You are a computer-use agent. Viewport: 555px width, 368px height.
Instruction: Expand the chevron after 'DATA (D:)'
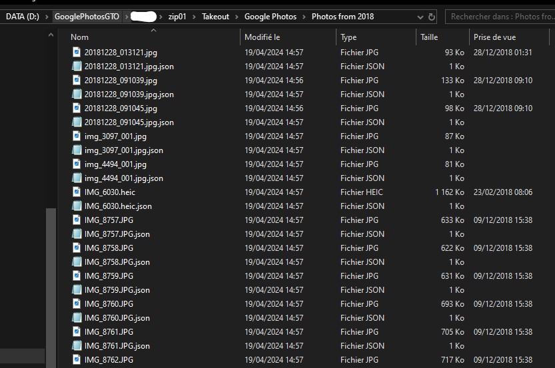(x=47, y=17)
